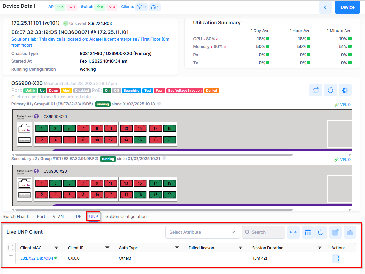Expand the client row with the Actions icon
Viewport: 365px width, 274px height.
(x=336, y=258)
